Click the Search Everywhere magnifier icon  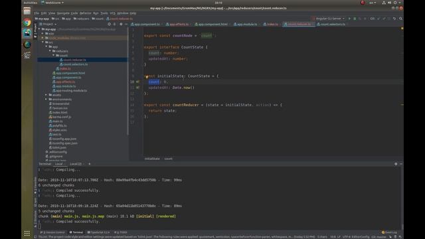click(400, 19)
